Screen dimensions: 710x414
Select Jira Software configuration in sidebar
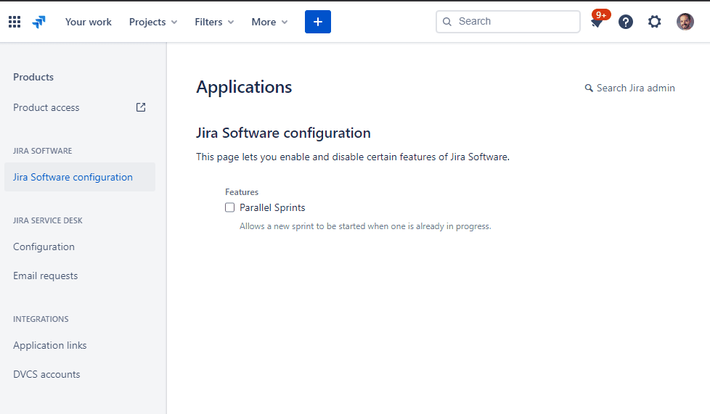click(x=73, y=177)
